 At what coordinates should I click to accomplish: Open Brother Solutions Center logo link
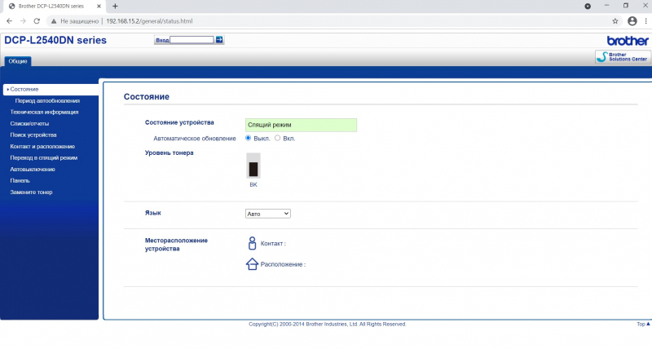tap(622, 56)
